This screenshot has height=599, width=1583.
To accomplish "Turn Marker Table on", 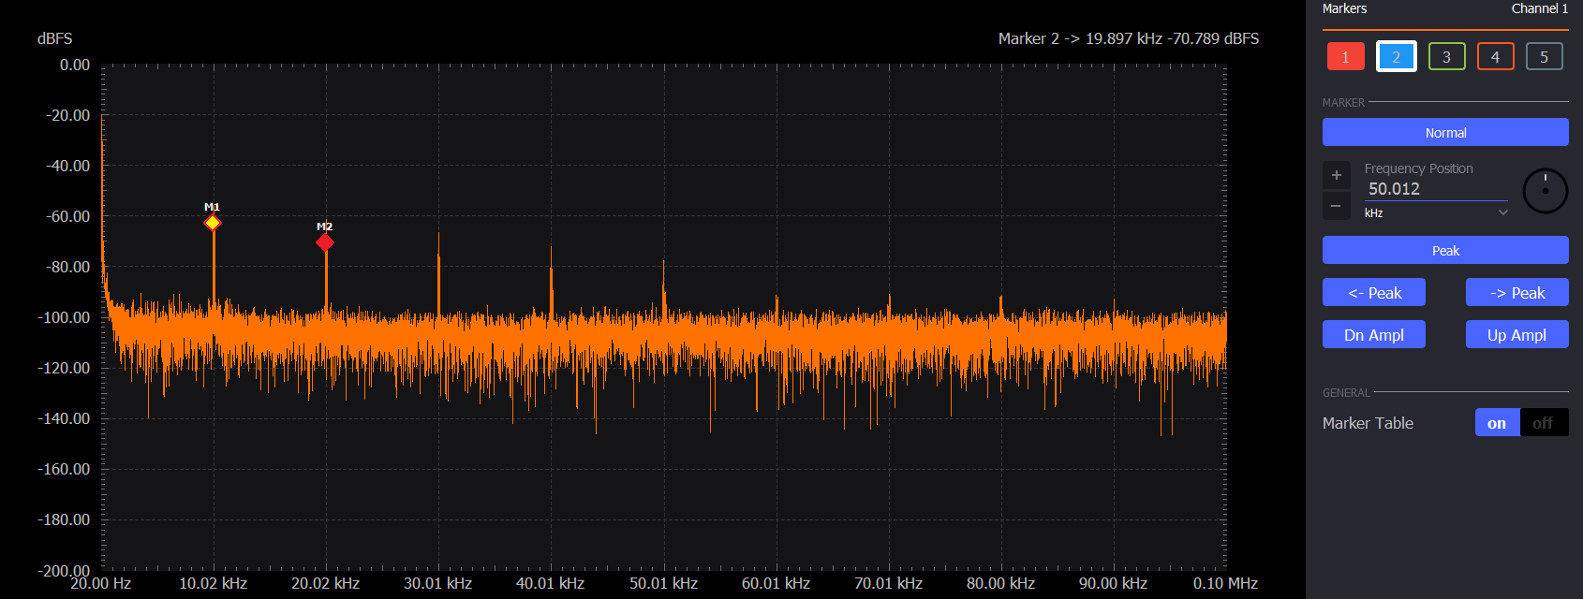I will (x=1497, y=423).
